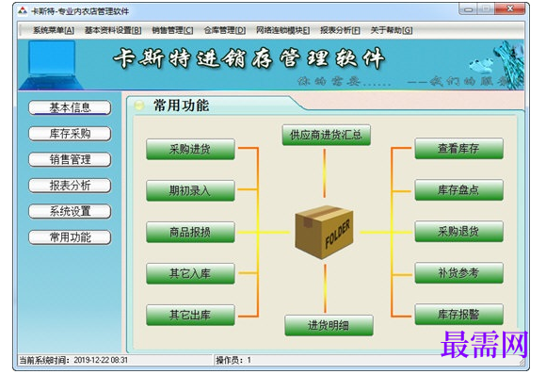Screen dimensions: 546x374
Task: Open 期初录入 function
Action: pyautogui.click(x=190, y=190)
